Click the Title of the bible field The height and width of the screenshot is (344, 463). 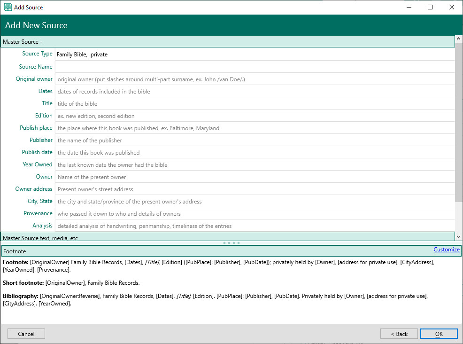pyautogui.click(x=255, y=104)
